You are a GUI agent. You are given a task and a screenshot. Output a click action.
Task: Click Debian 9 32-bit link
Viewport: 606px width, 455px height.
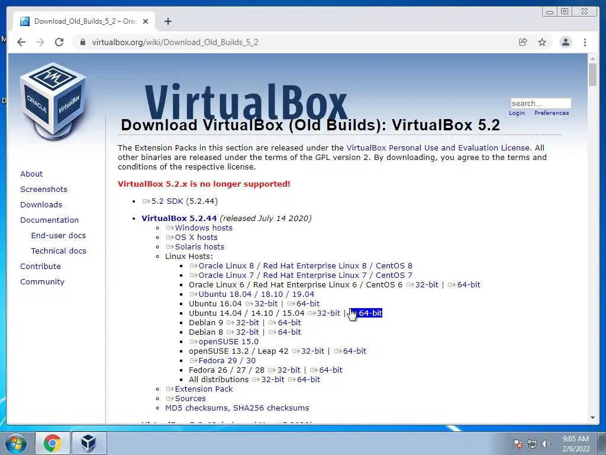(x=243, y=323)
